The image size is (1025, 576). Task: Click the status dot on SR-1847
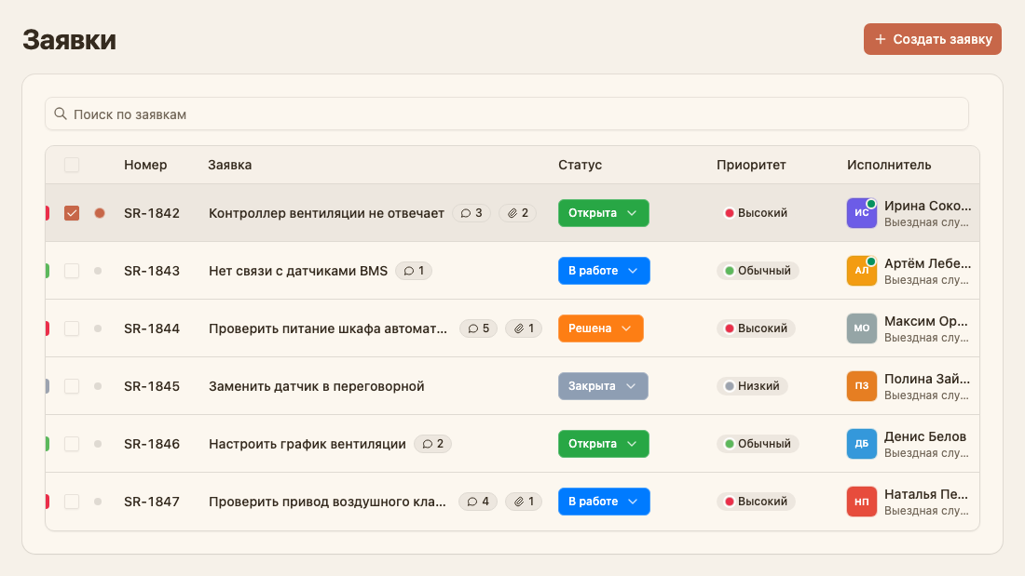[x=98, y=502]
